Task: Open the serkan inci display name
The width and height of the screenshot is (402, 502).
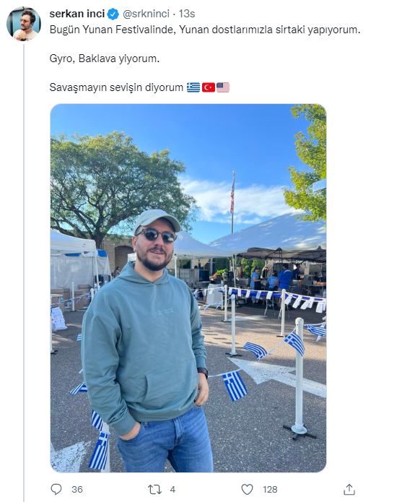Action: tap(77, 14)
